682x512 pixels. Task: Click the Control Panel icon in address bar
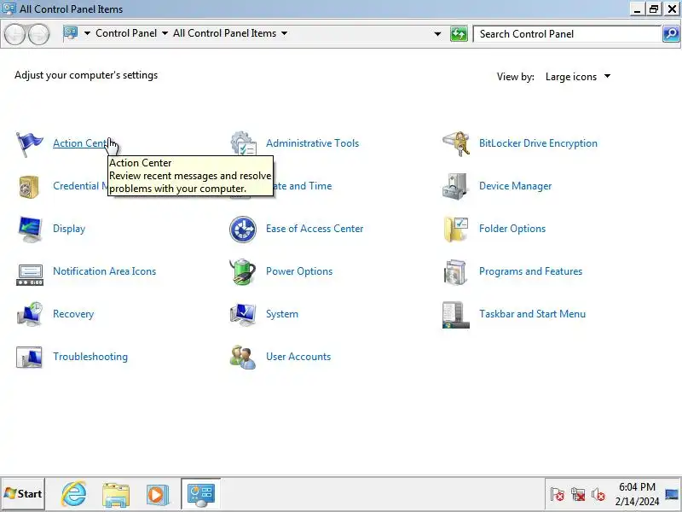pos(71,33)
